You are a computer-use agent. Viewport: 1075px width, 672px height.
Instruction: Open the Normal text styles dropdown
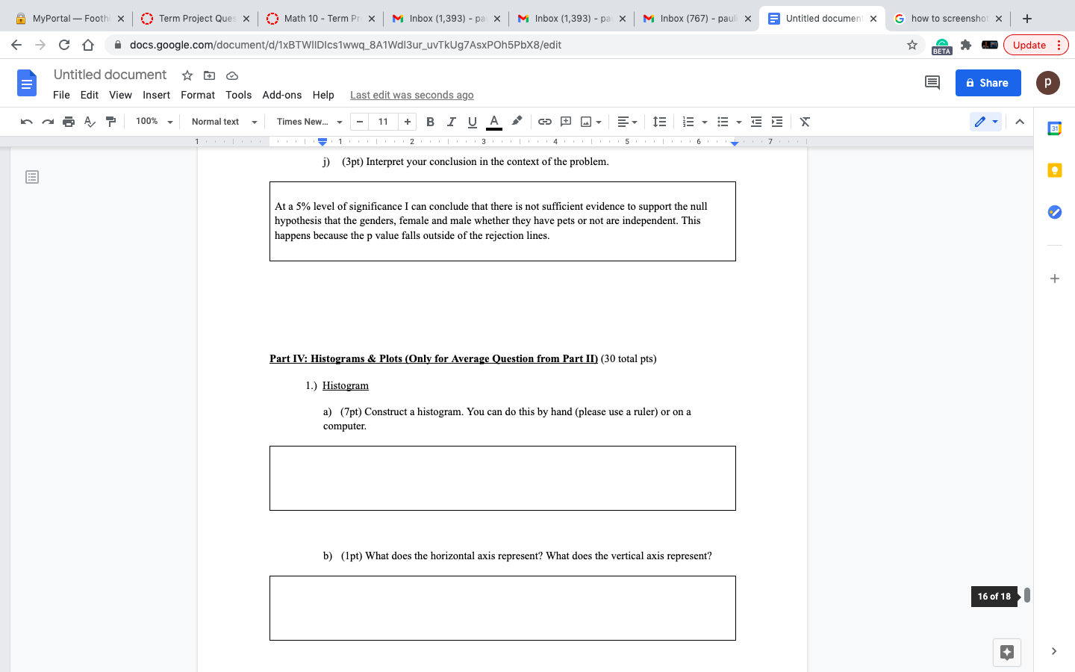point(222,121)
